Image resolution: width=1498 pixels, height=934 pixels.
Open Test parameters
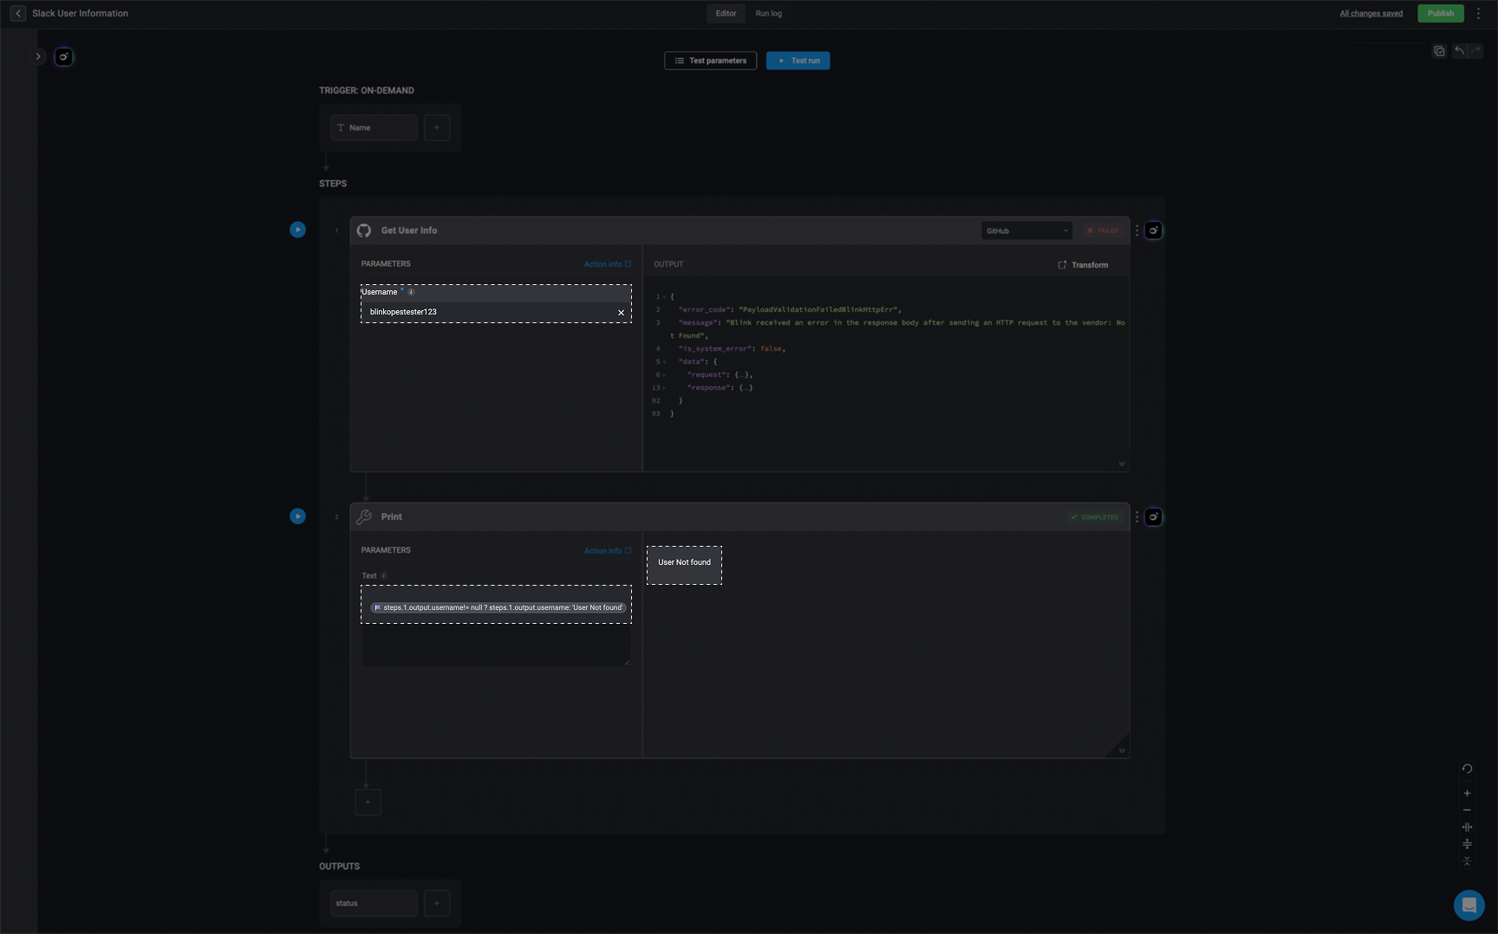coord(710,61)
